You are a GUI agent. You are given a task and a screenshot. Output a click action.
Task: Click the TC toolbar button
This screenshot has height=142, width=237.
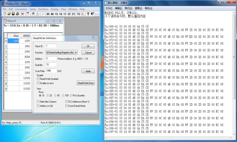pyautogui.click(x=79, y=14)
